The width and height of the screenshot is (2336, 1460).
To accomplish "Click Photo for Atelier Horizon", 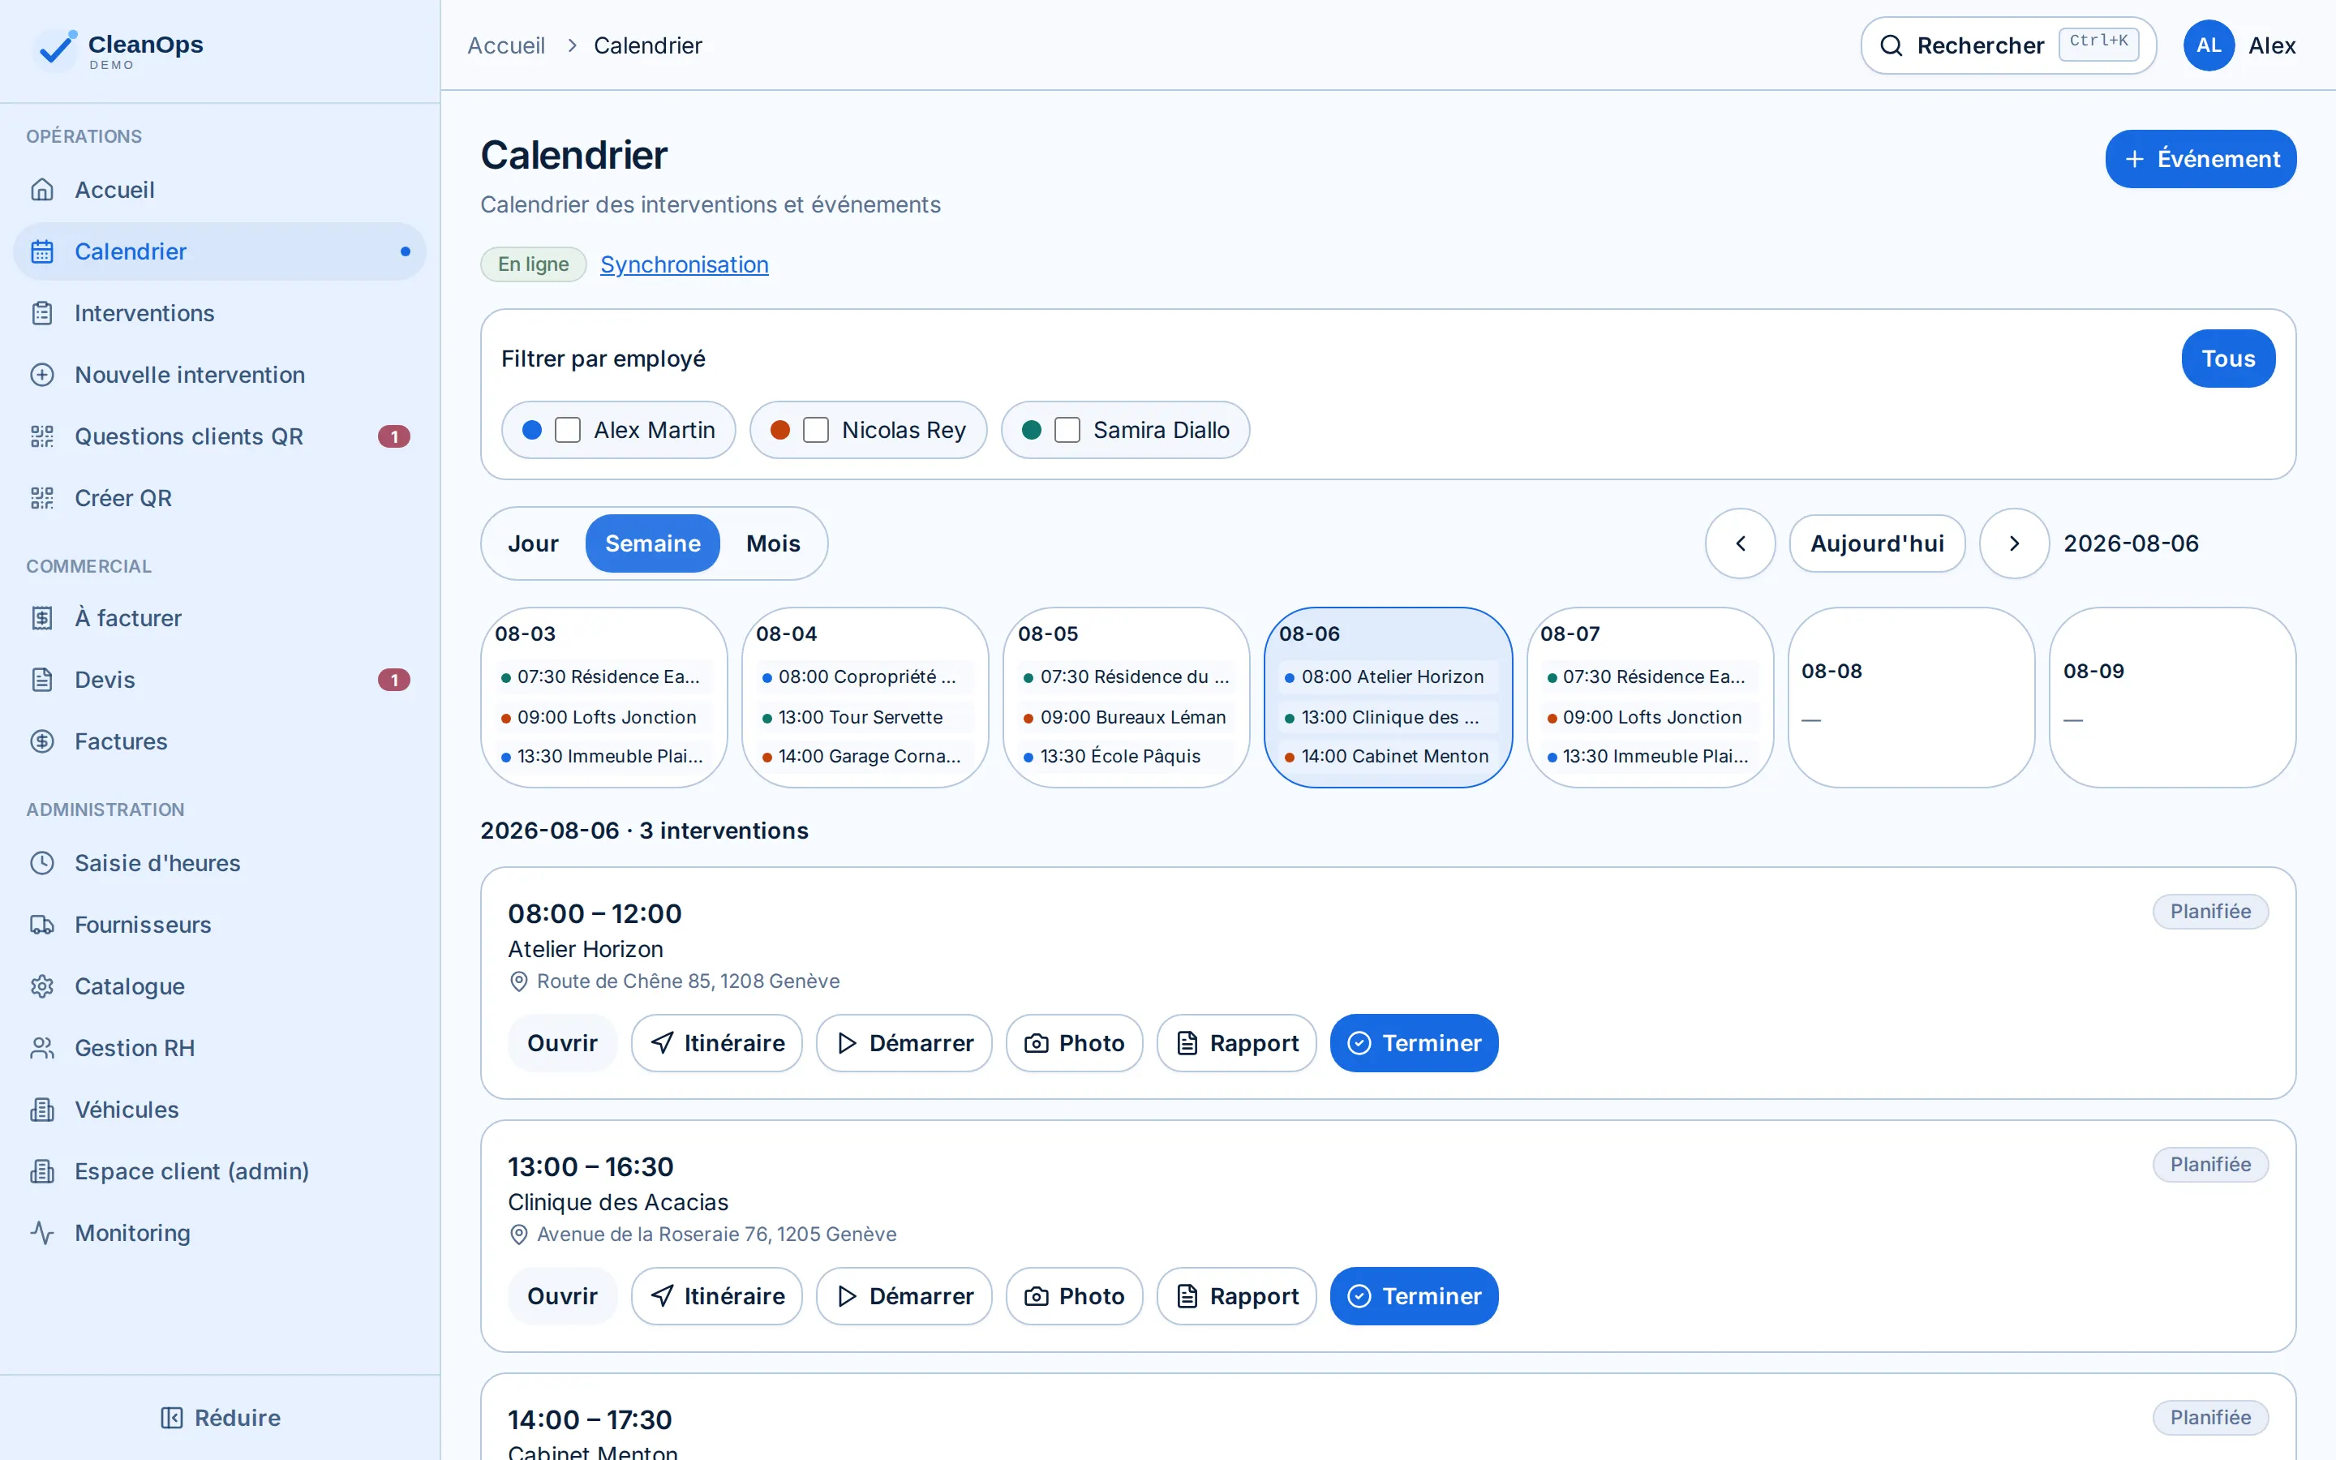I will (x=1075, y=1044).
